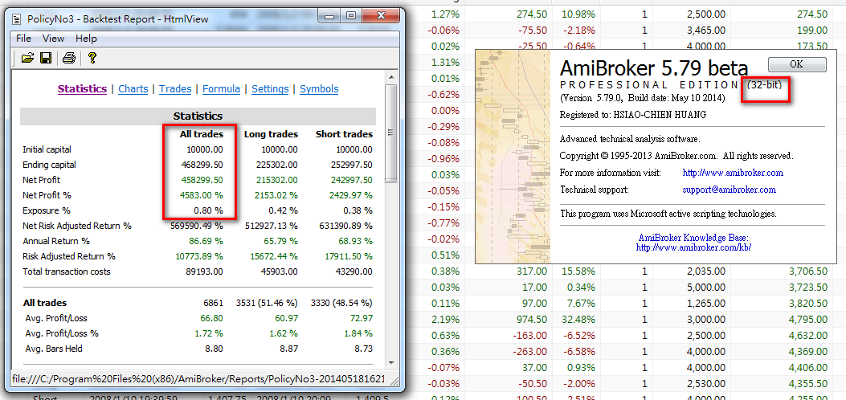This screenshot has width=846, height=400.
Task: Open the http://www.amibroker.com website link
Action: click(x=733, y=173)
